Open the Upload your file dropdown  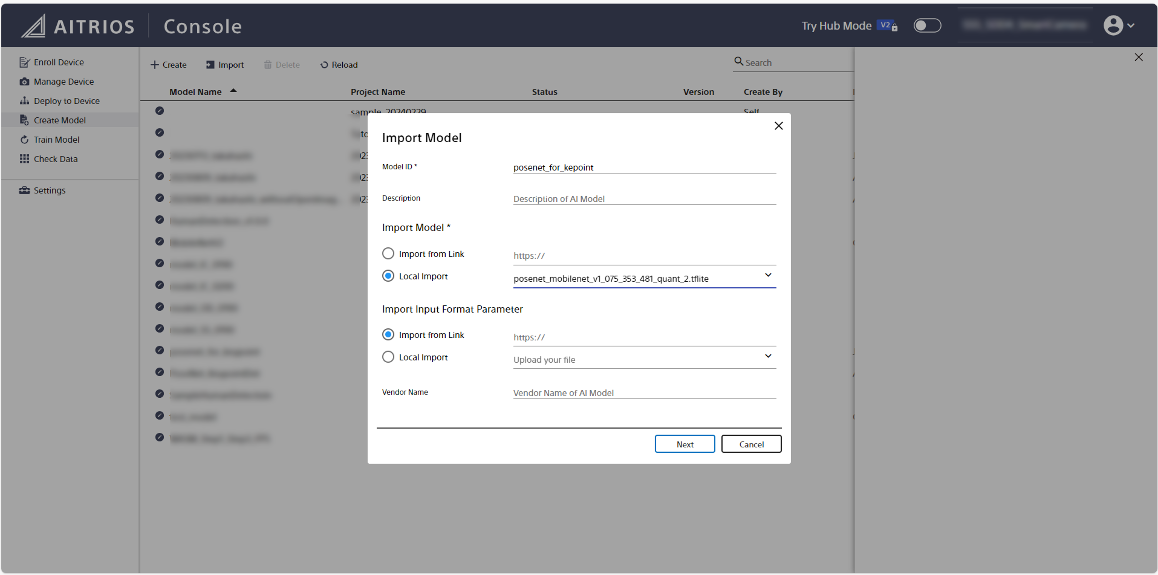pos(768,356)
